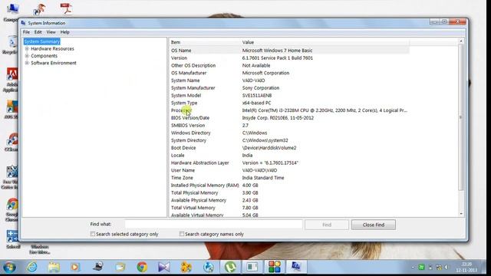The width and height of the screenshot is (491, 276).
Task: Open the green uTorrent taskbar icon
Action: 230,267
